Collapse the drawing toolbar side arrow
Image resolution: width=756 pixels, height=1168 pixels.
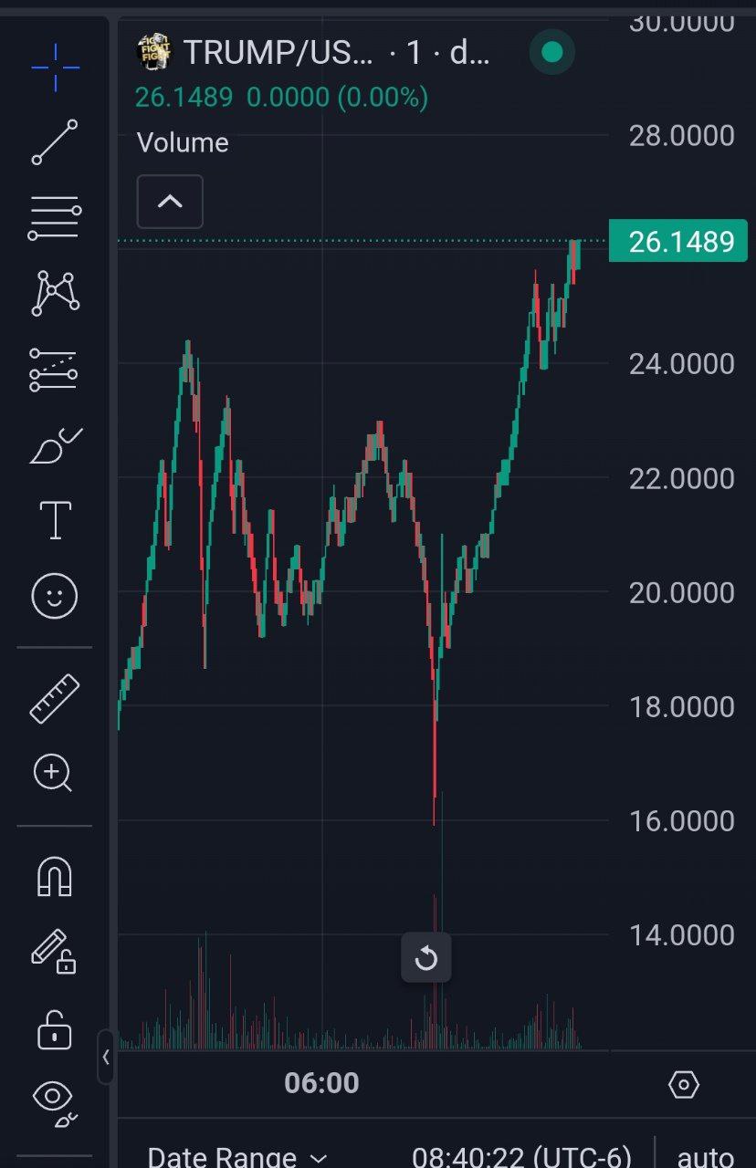click(106, 1057)
